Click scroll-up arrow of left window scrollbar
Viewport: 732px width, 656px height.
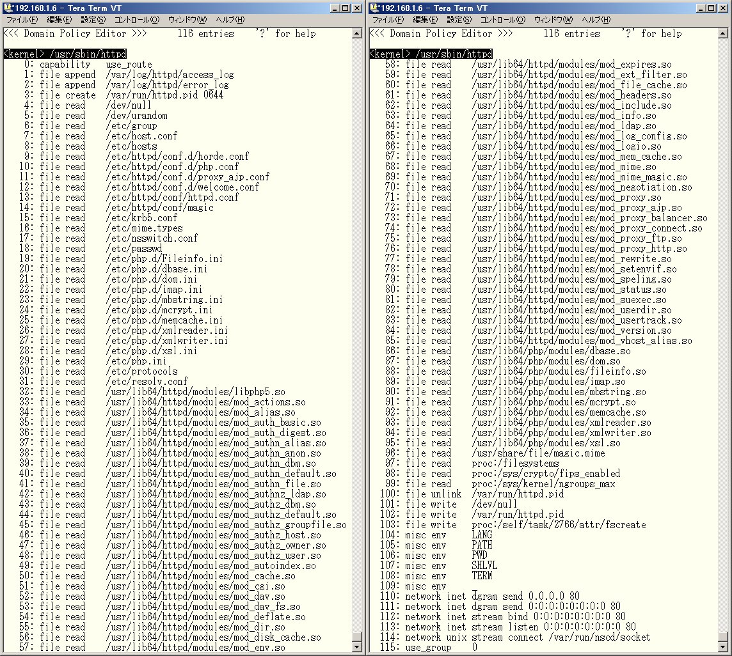click(358, 32)
